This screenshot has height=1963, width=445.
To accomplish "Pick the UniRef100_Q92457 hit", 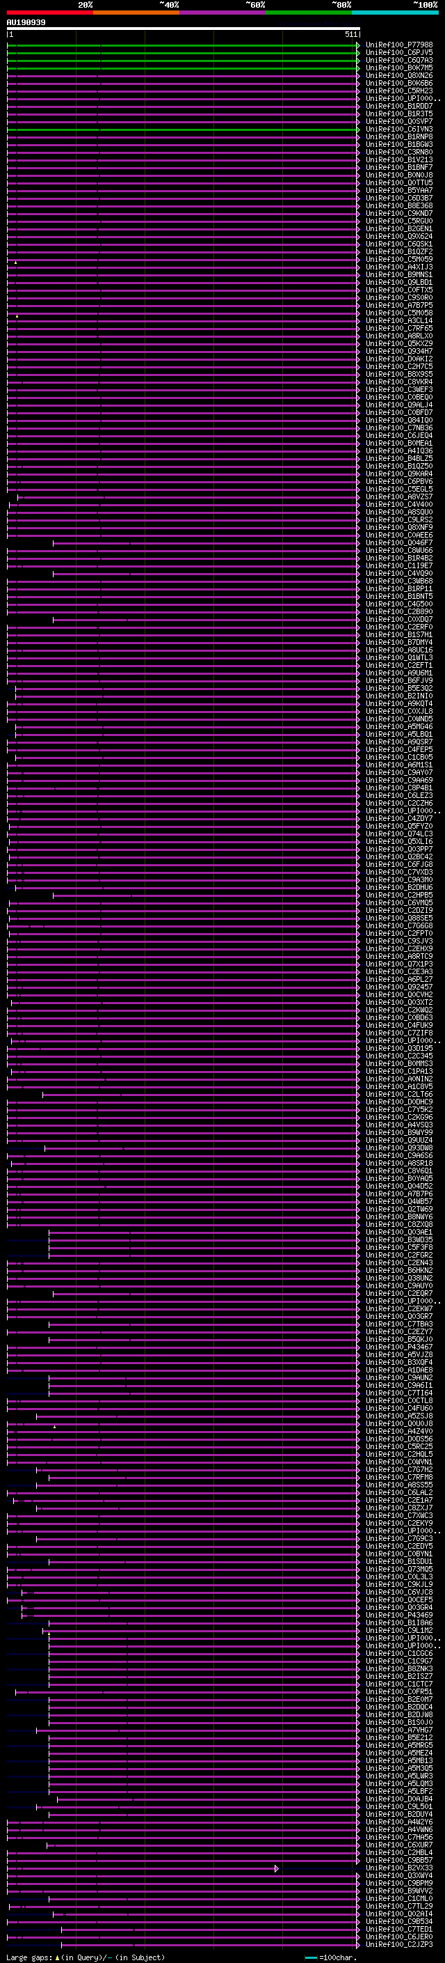I will [398, 987].
